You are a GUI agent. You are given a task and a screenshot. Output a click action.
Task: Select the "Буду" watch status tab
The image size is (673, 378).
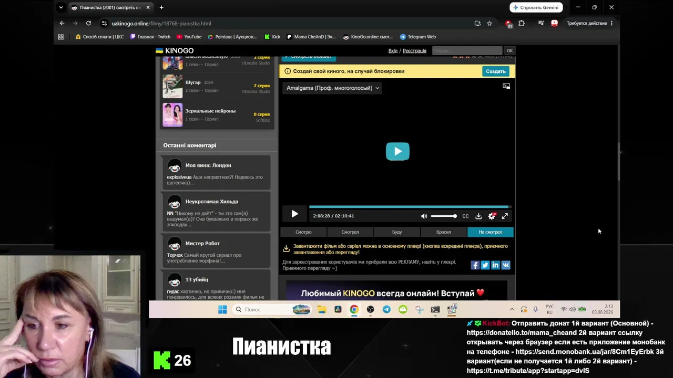[397, 232]
